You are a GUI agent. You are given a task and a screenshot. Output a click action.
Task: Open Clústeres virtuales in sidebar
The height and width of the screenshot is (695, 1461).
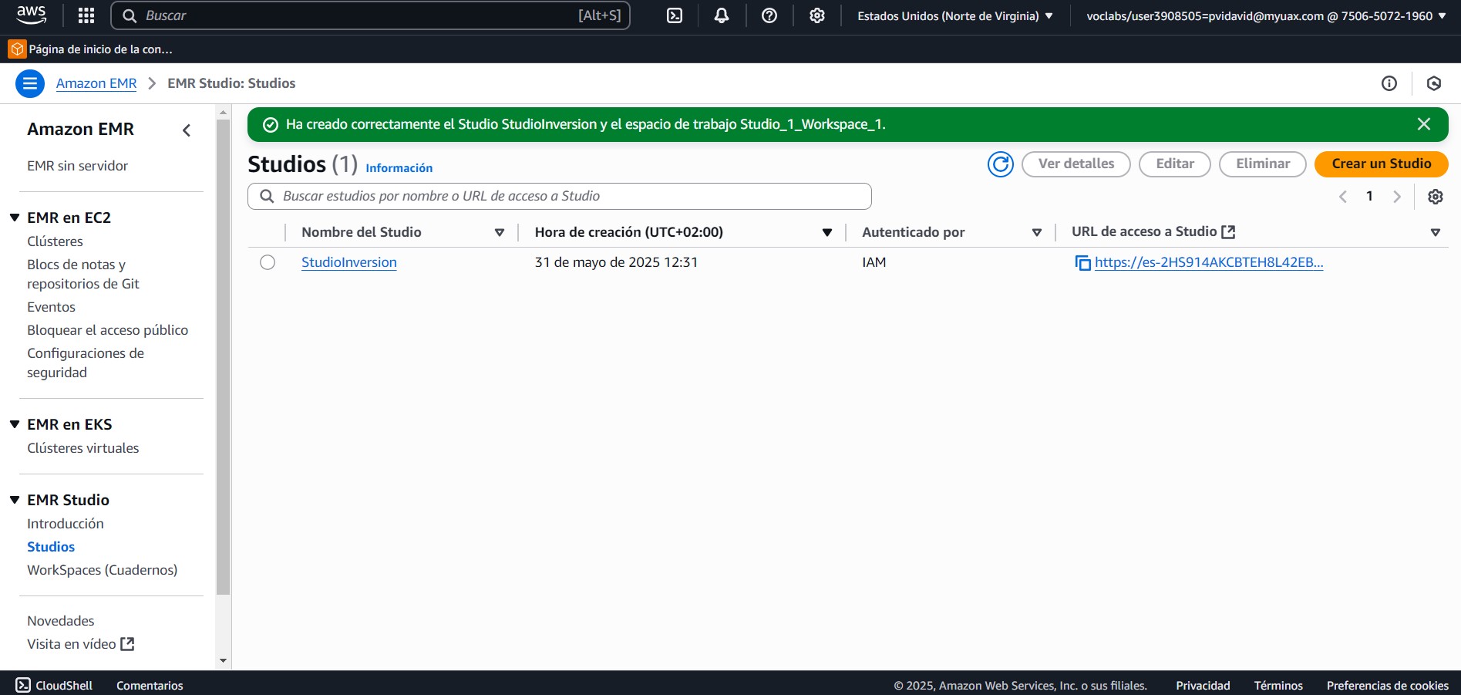pos(83,448)
